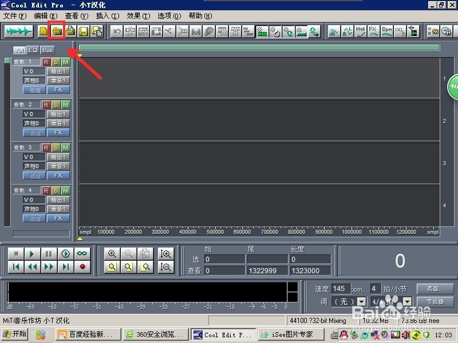Open the 文件(F) menu

tap(15, 16)
